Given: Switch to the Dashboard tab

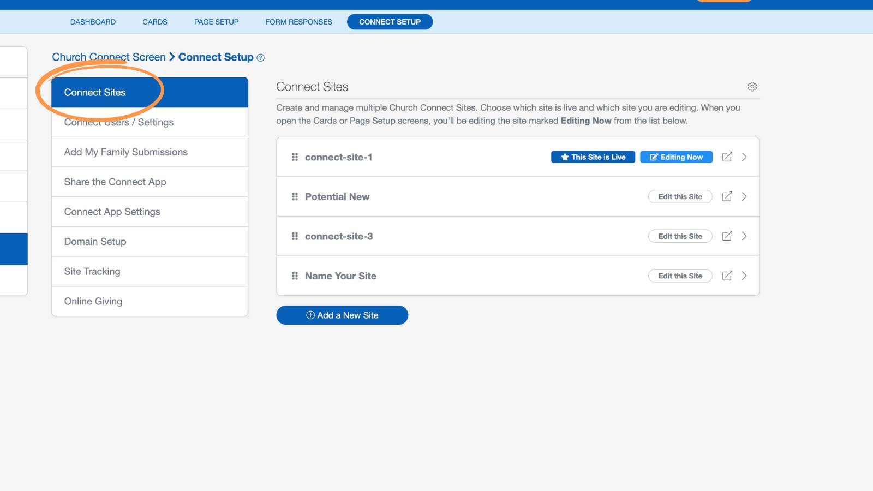Looking at the screenshot, I should (93, 22).
